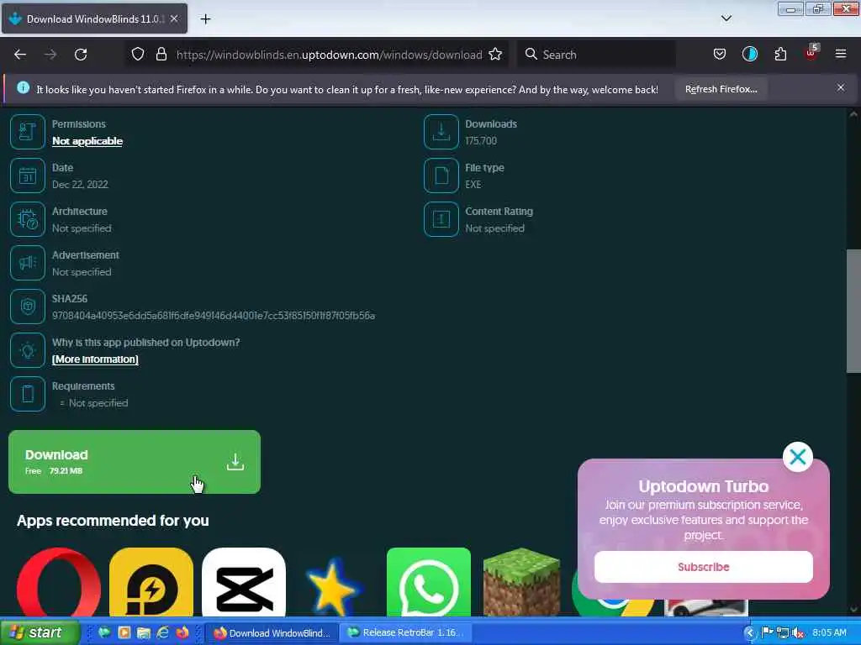Screen dimensions: 861x645
Task: Bookmark this page with the star
Action: click(x=495, y=55)
